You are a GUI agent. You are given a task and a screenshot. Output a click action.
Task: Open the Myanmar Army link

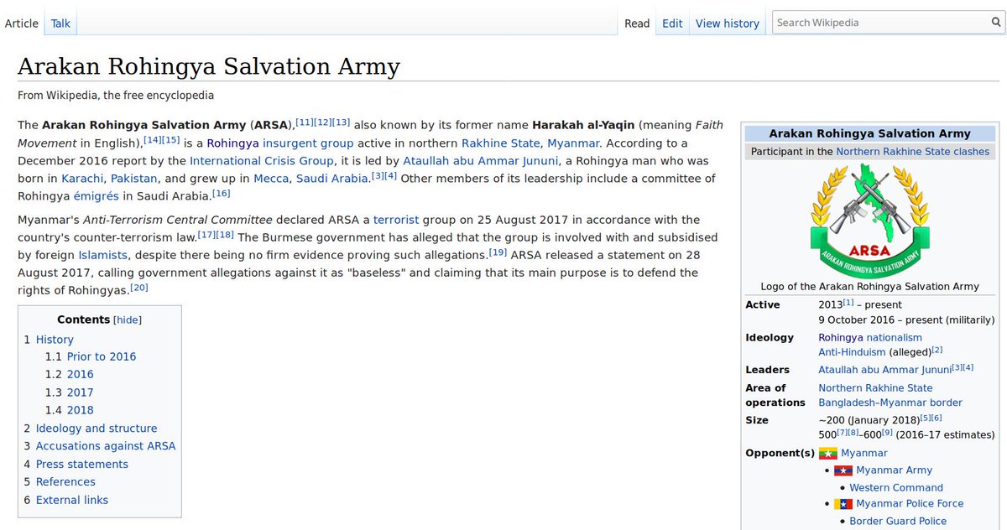pos(894,470)
